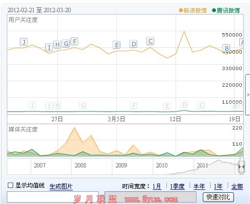Screen dimensions: 250x204
Task: Click faded marker H on green line
Action: point(57,105)
